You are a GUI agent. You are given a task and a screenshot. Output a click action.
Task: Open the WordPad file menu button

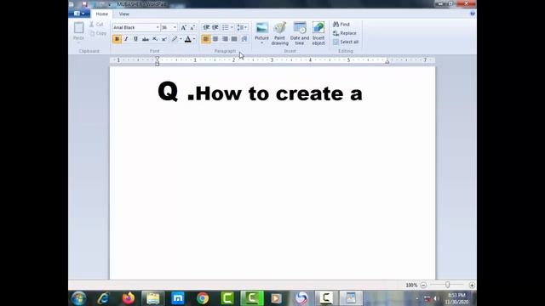click(79, 14)
